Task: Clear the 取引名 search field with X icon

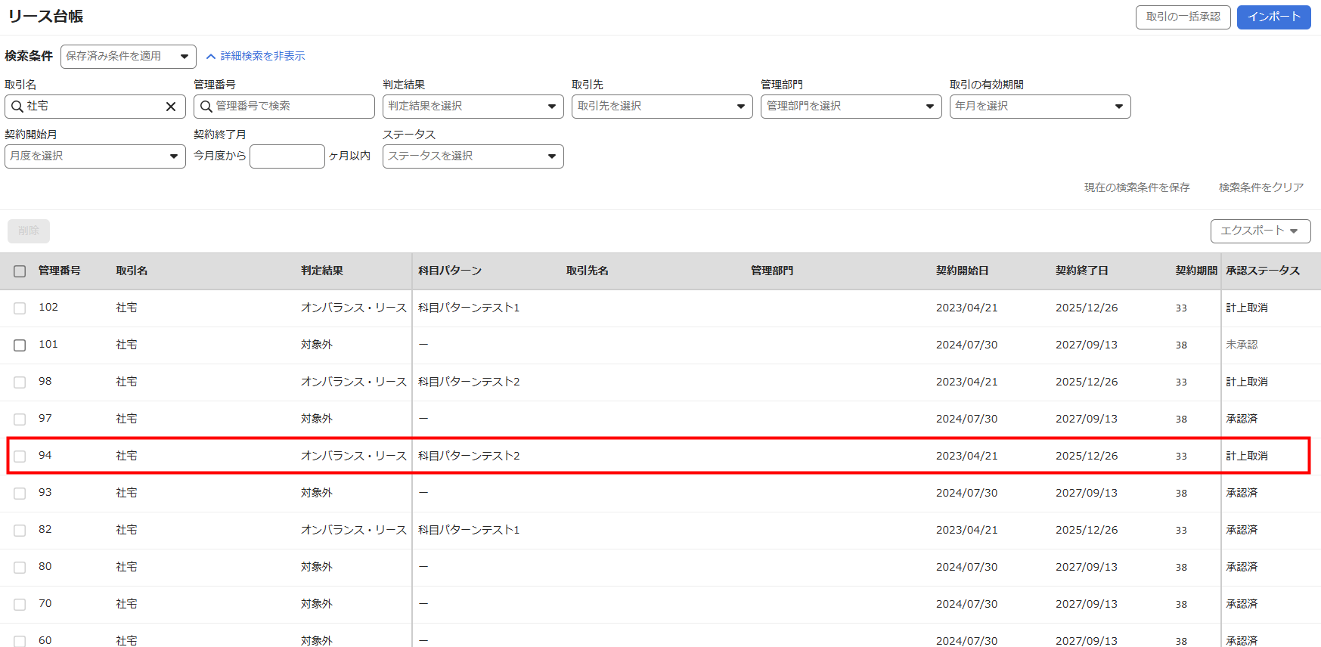Action: tap(171, 107)
